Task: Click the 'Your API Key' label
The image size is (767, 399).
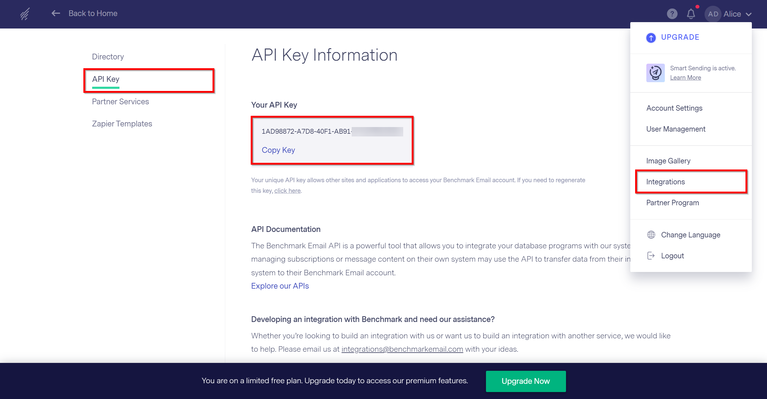Action: [x=274, y=105]
